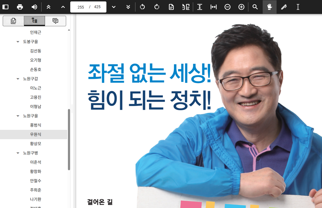
Task: Enable fit-to-width page display
Action: click(x=213, y=7)
